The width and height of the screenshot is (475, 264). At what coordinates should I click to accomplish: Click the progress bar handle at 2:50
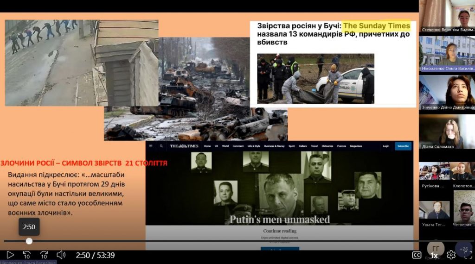click(29, 241)
